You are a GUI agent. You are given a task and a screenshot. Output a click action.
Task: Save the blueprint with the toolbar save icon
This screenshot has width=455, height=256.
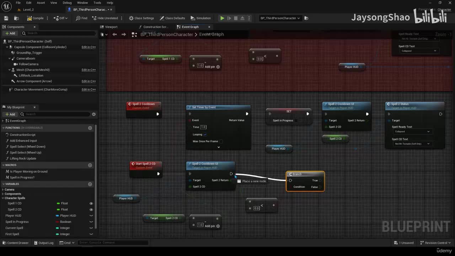6,18
